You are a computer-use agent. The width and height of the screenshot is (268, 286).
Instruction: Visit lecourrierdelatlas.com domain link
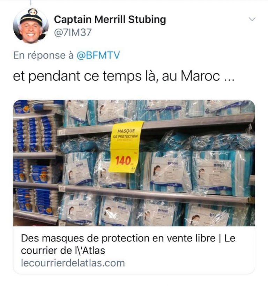73,263
